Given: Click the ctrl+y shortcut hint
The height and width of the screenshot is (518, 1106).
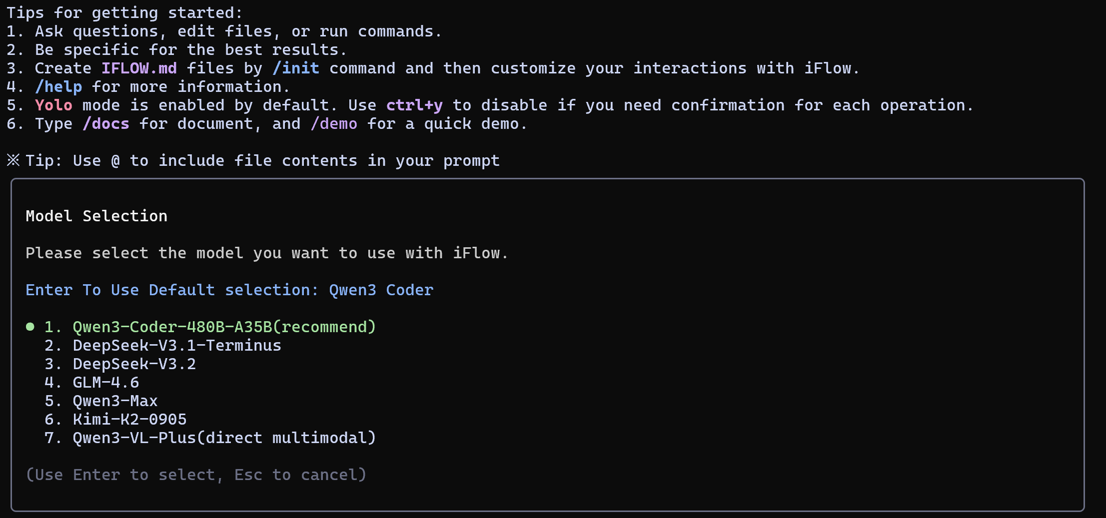Looking at the screenshot, I should (414, 105).
